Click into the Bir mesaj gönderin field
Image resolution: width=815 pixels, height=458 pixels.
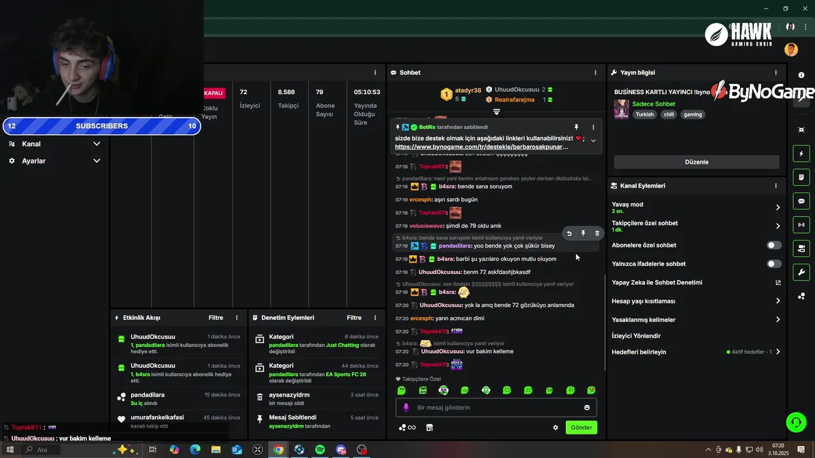point(497,407)
